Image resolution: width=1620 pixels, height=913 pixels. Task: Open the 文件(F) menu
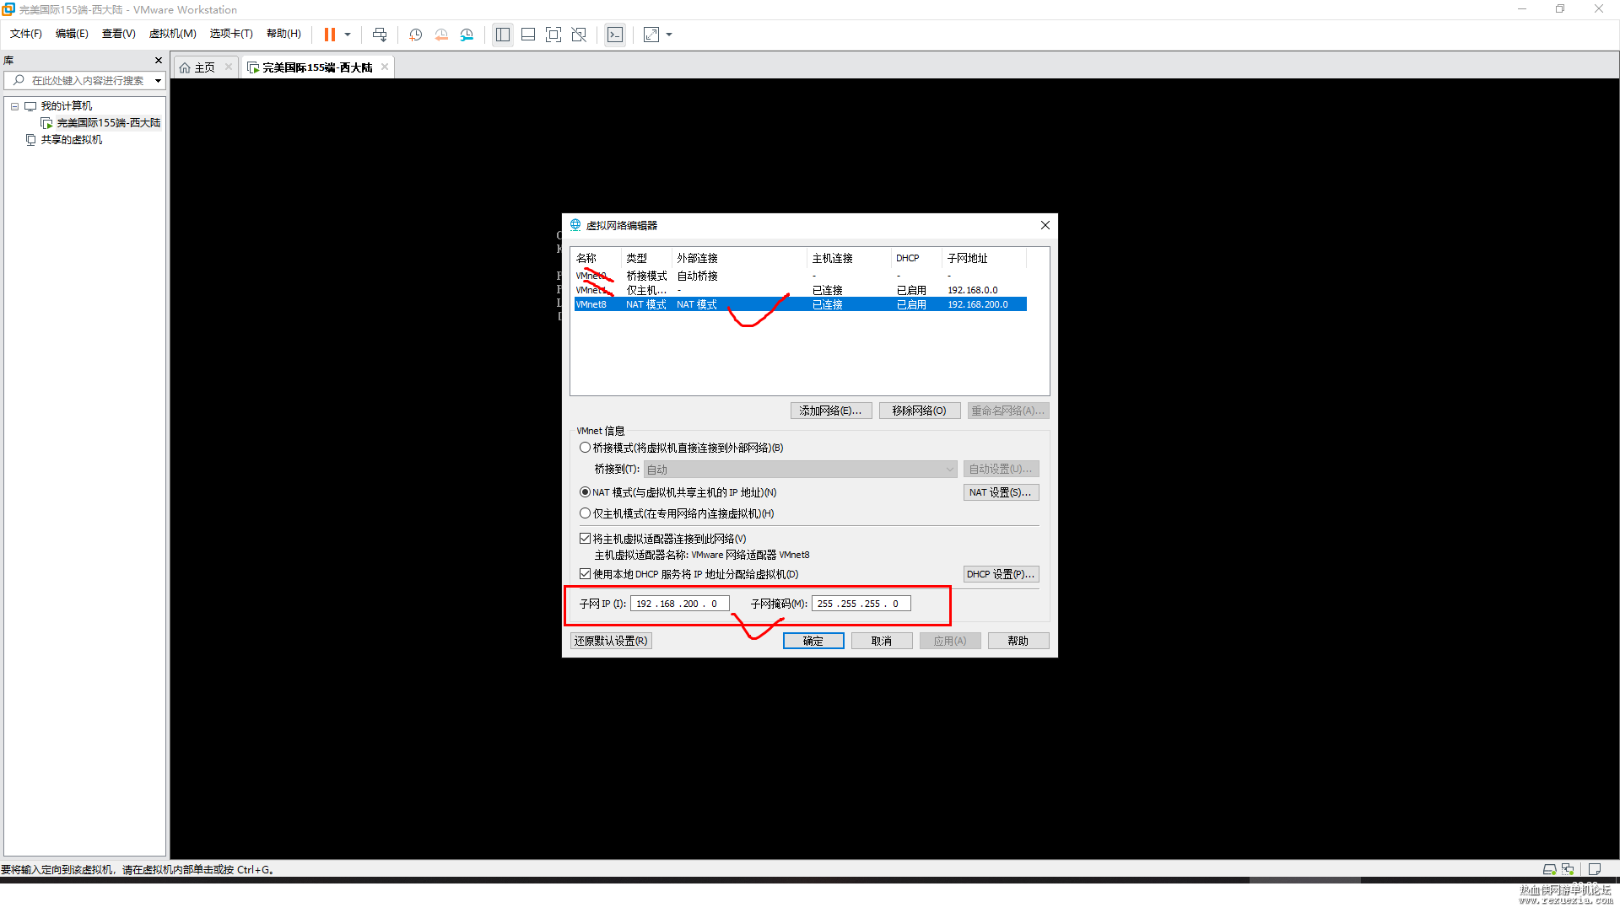point(26,34)
